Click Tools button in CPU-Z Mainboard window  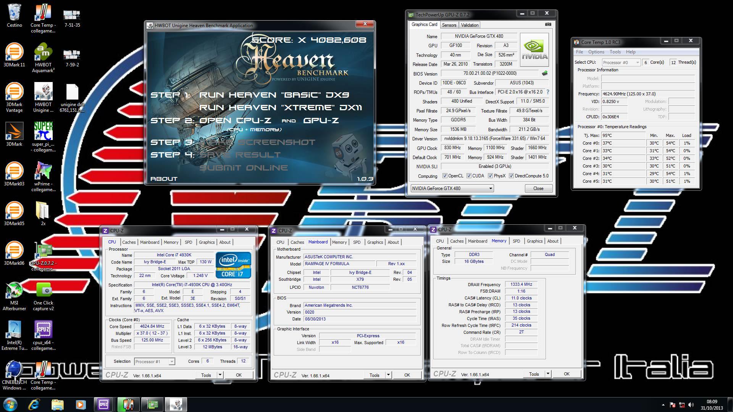coord(375,375)
